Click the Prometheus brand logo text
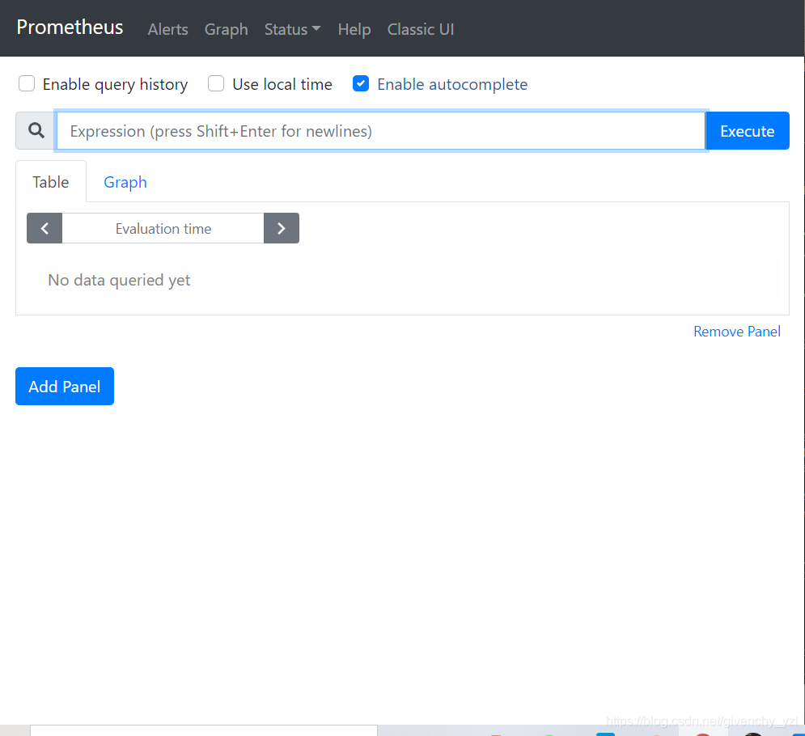Screen dimensions: 805x736 coord(70,27)
